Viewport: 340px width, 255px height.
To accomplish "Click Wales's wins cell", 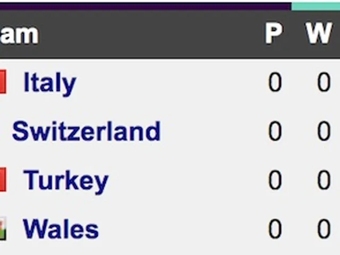I will coord(324,229).
